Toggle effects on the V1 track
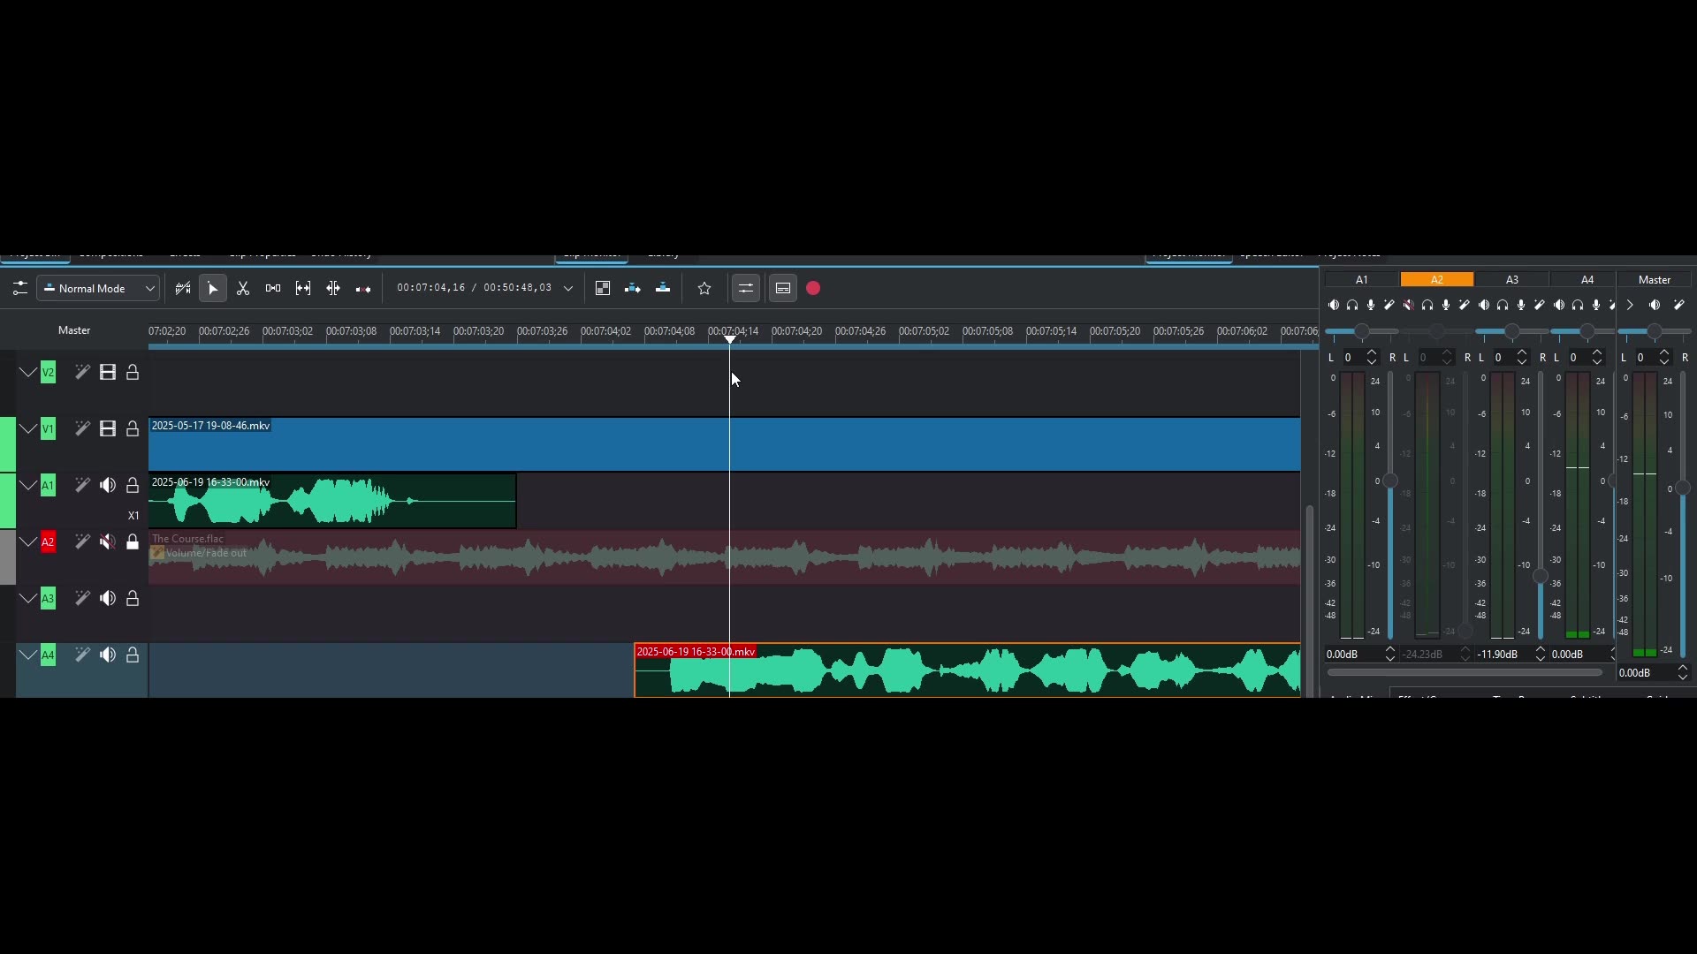 (82, 429)
